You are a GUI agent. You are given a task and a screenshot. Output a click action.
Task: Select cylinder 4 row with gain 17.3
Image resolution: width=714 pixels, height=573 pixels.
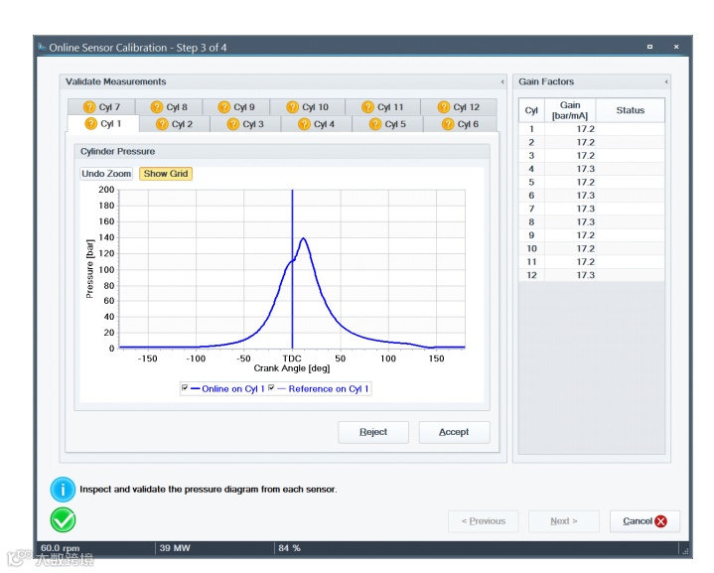click(592, 169)
